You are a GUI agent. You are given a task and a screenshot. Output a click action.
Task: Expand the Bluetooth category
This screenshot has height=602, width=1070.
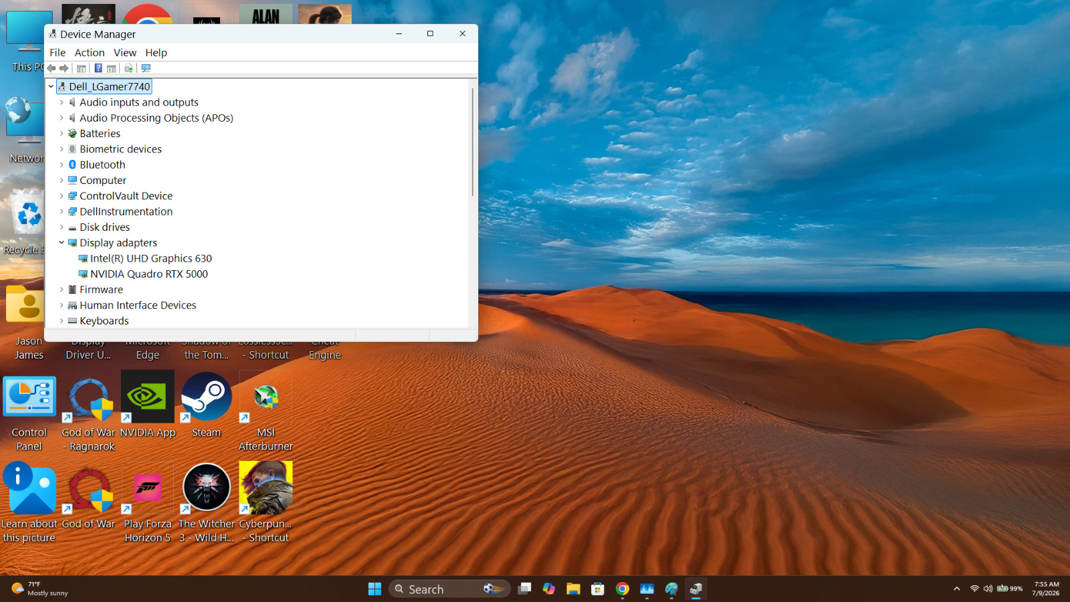coord(62,165)
